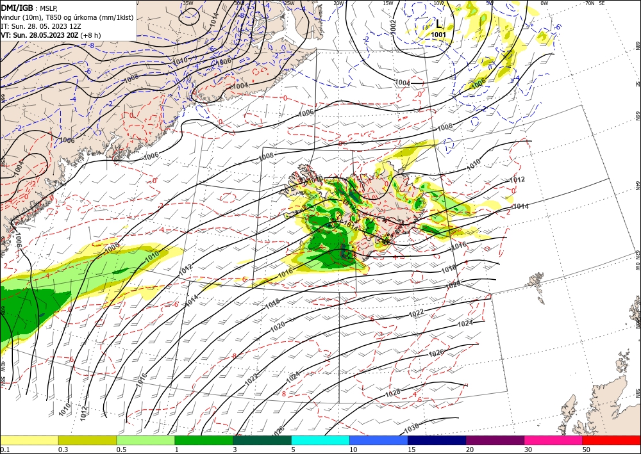
Task: Click the "0.1" legend scale value
Action: (4, 450)
